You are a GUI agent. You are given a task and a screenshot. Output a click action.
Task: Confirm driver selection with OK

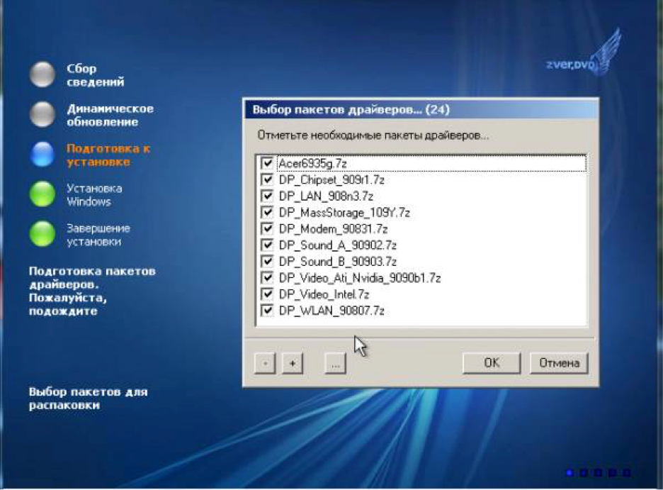pos(492,363)
